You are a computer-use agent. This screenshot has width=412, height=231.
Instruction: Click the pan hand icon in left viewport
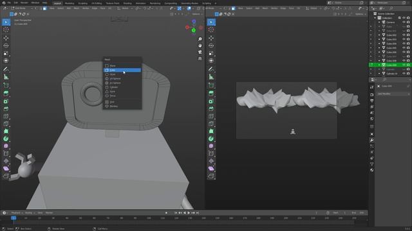(x=200, y=46)
